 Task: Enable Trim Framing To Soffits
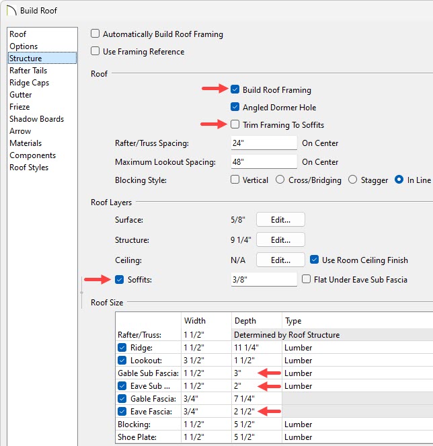tap(235, 124)
